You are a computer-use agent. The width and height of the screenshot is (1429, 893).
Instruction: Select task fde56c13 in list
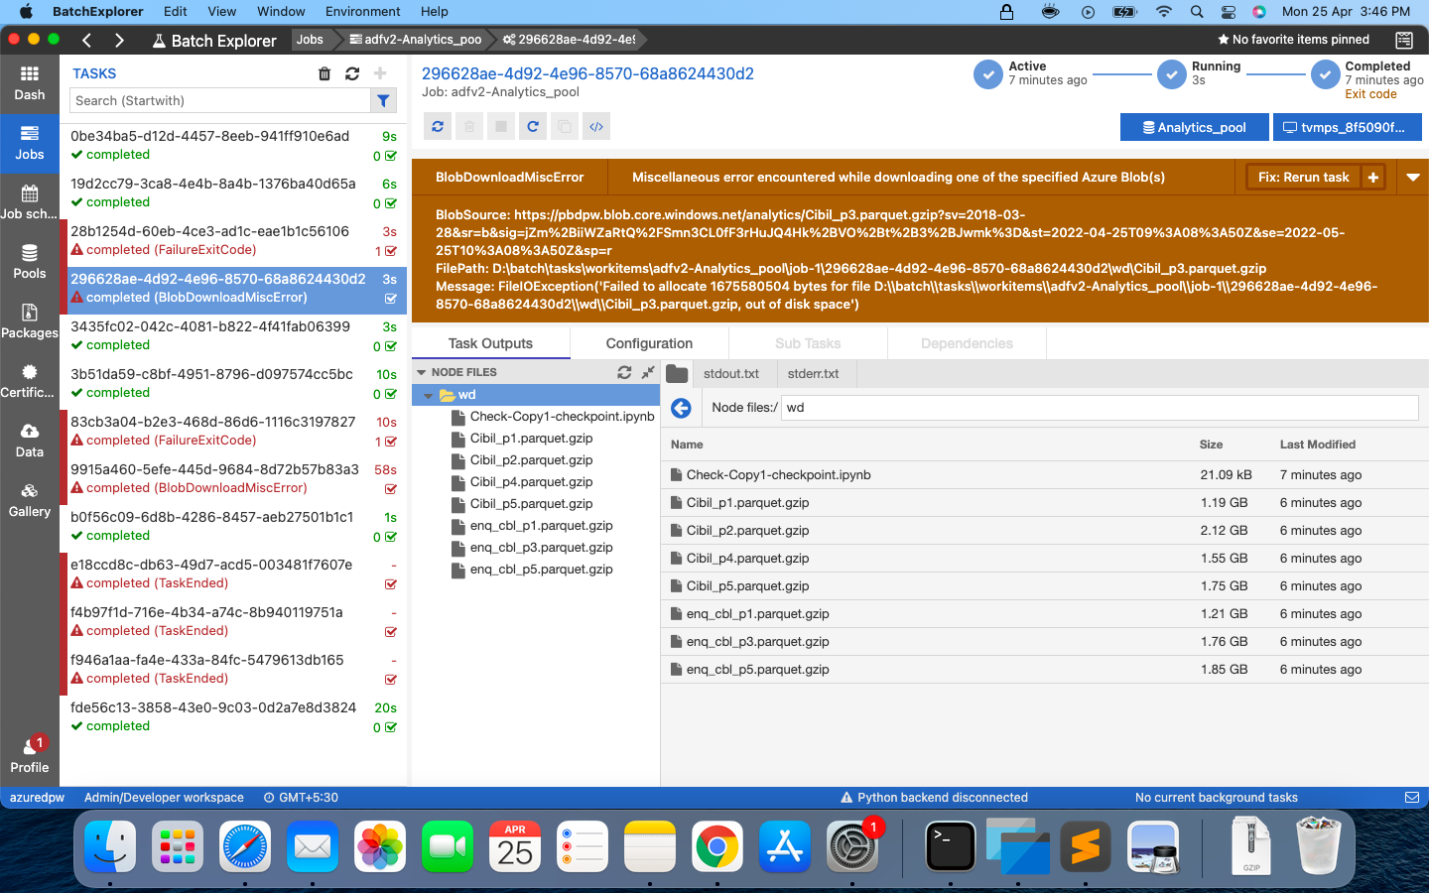pyautogui.click(x=233, y=716)
